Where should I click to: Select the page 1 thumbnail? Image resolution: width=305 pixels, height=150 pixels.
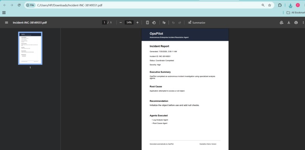30,48
